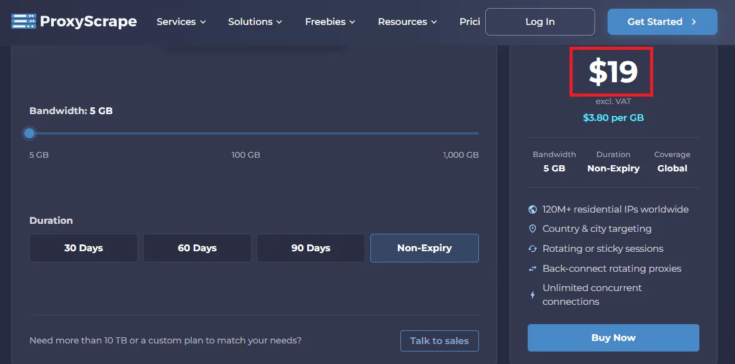735x364 pixels.
Task: Expand the Solutions dropdown chevron
Action: coord(279,22)
